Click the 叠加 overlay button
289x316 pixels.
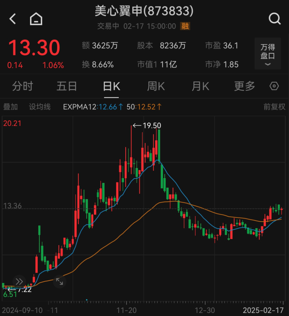pos(11,106)
